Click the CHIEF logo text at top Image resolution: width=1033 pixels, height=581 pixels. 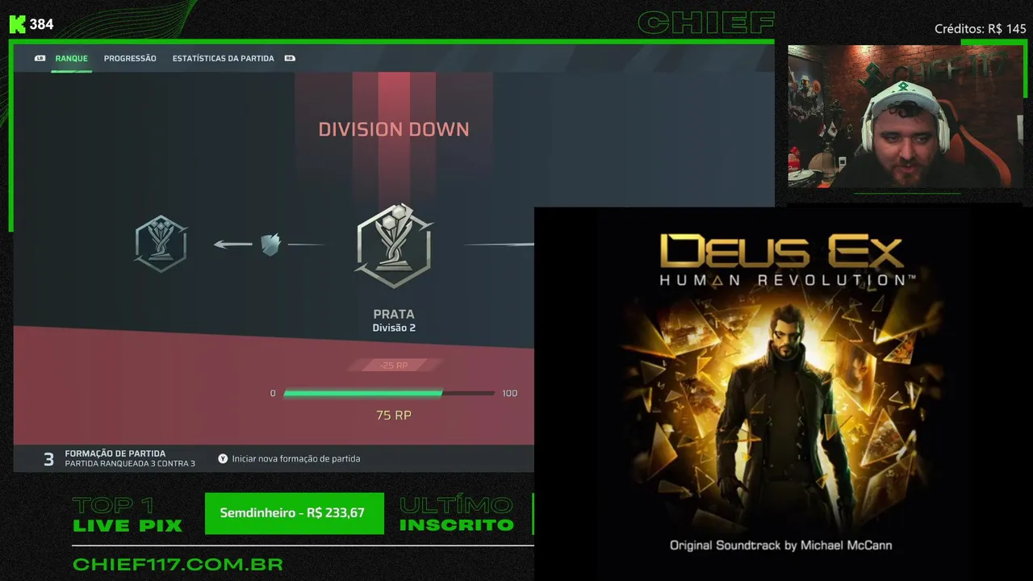[x=706, y=23]
